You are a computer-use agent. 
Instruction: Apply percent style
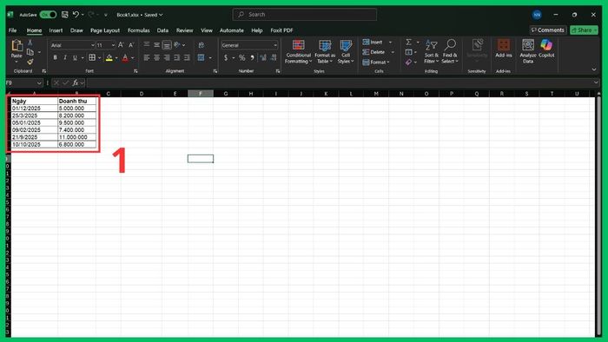(x=242, y=57)
